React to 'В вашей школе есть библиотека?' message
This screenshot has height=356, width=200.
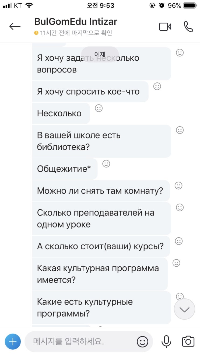pos(180,130)
